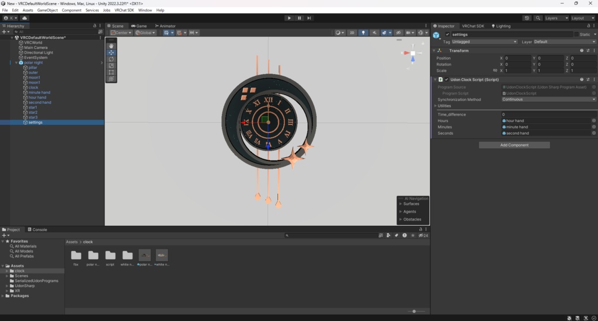
Task: Toggle settings object active checkbox
Action: point(447,34)
